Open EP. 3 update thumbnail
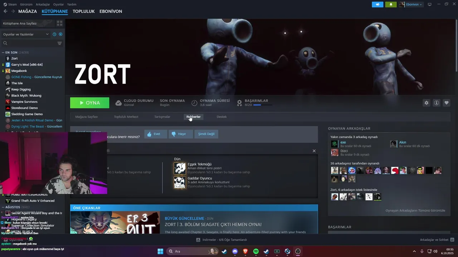Image resolution: width=458 pixels, height=257 pixels. [115, 223]
